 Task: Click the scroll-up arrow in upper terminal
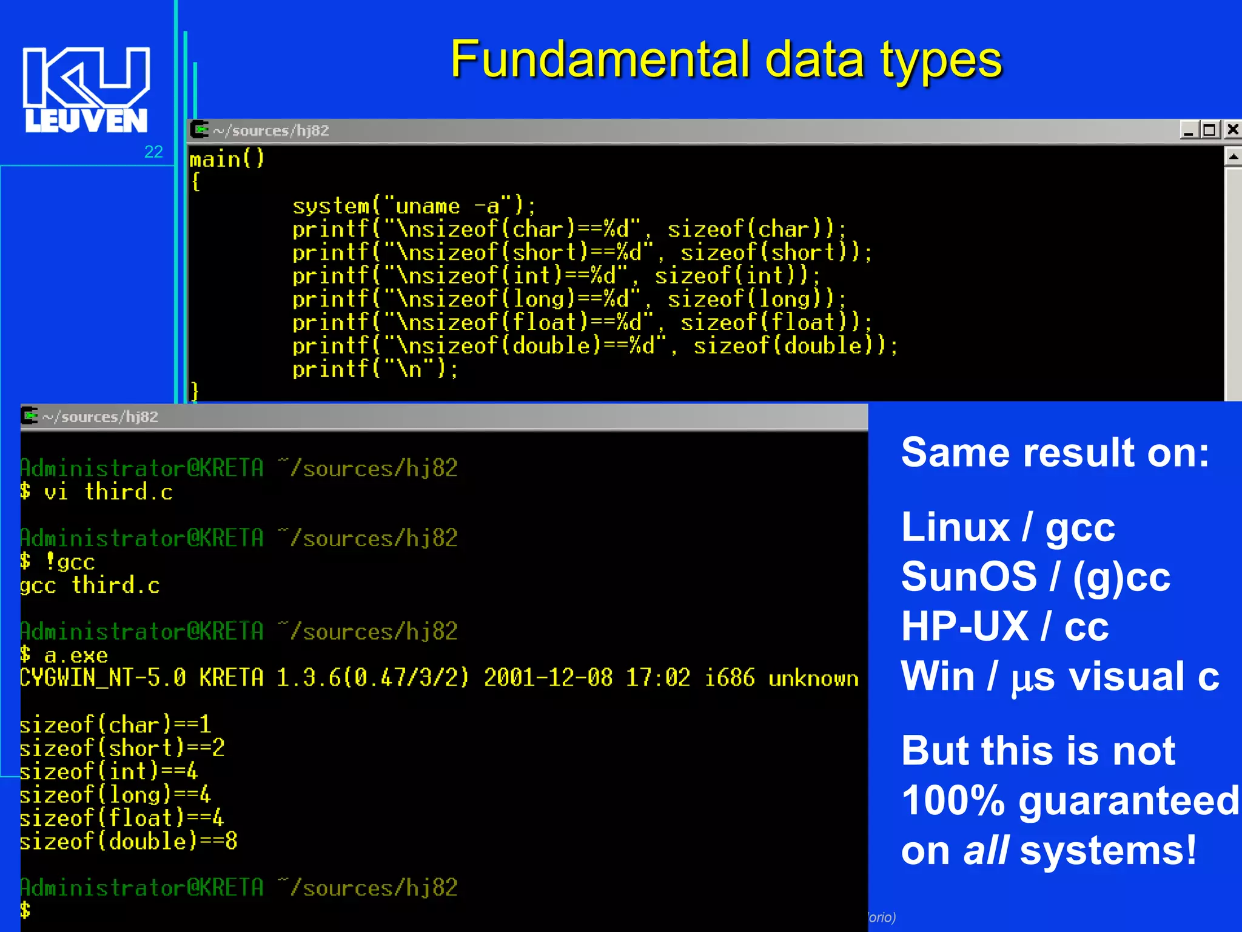coord(1233,157)
